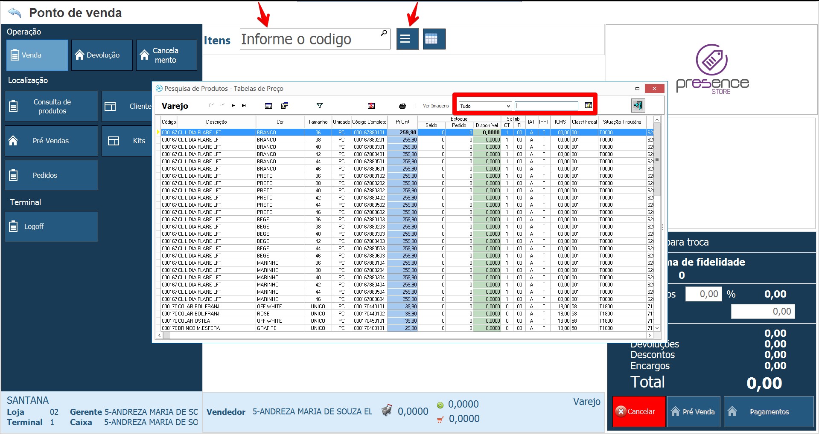Click the product search text box
The width and height of the screenshot is (819, 434).
click(x=546, y=106)
